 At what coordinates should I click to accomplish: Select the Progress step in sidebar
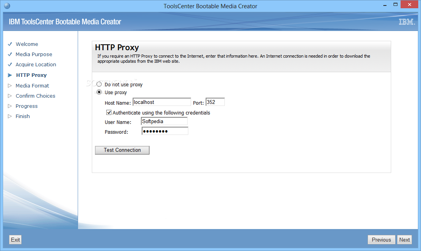point(27,106)
